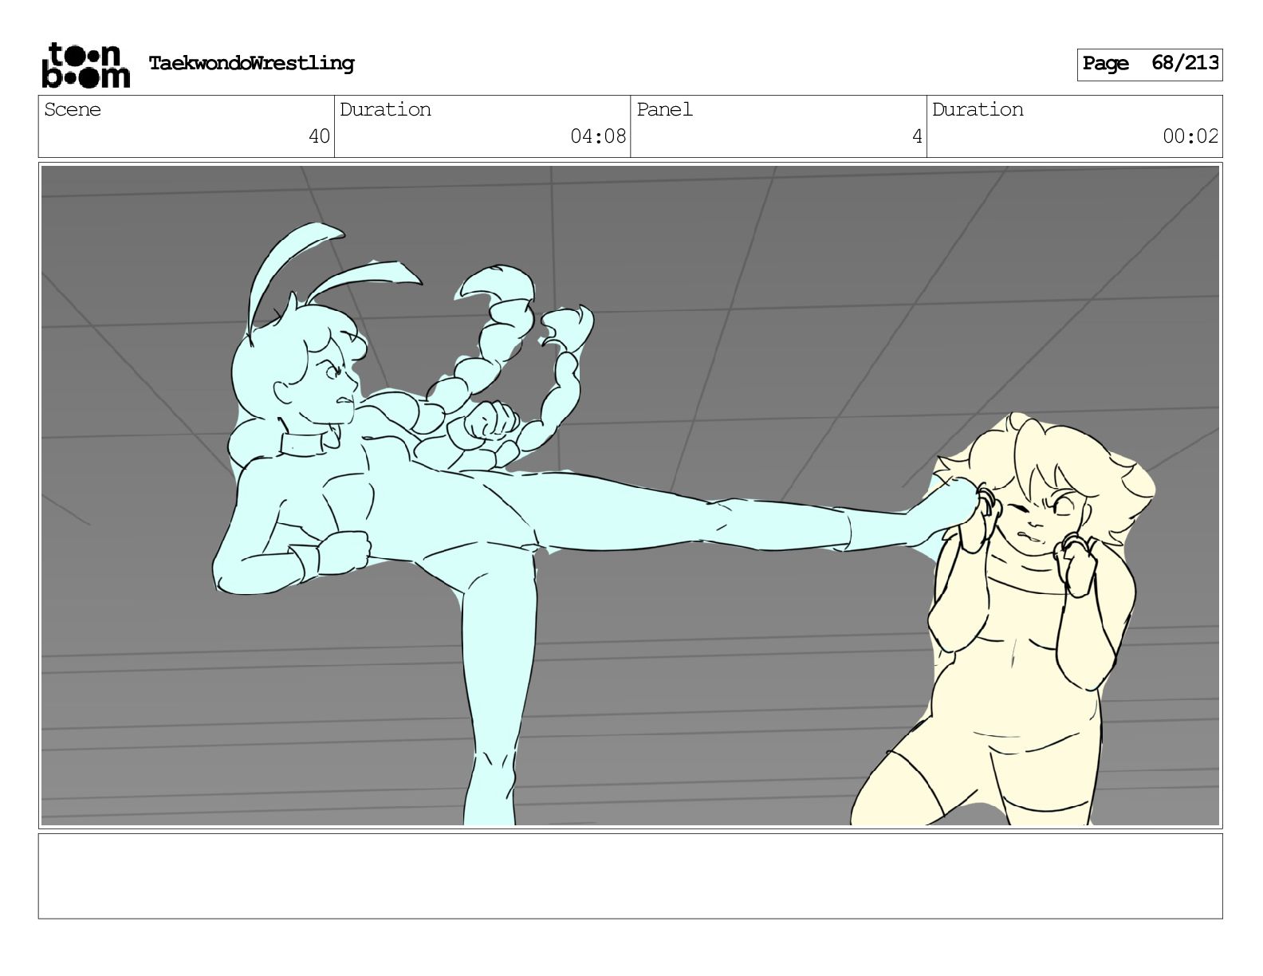
Task: Select the Panel label
Action: 664,109
